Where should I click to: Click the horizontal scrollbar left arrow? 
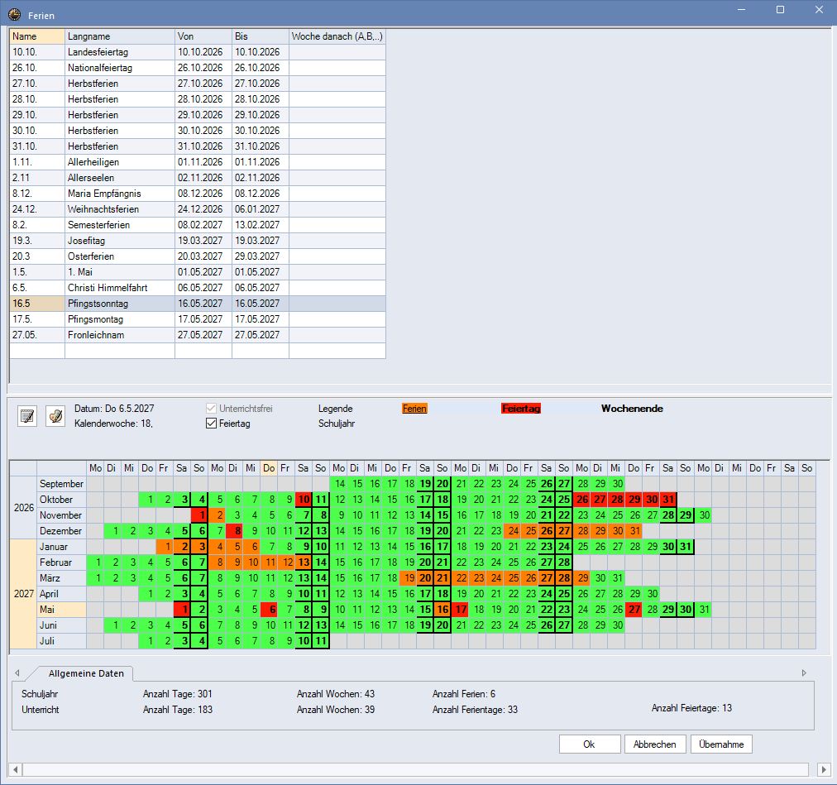(15, 769)
